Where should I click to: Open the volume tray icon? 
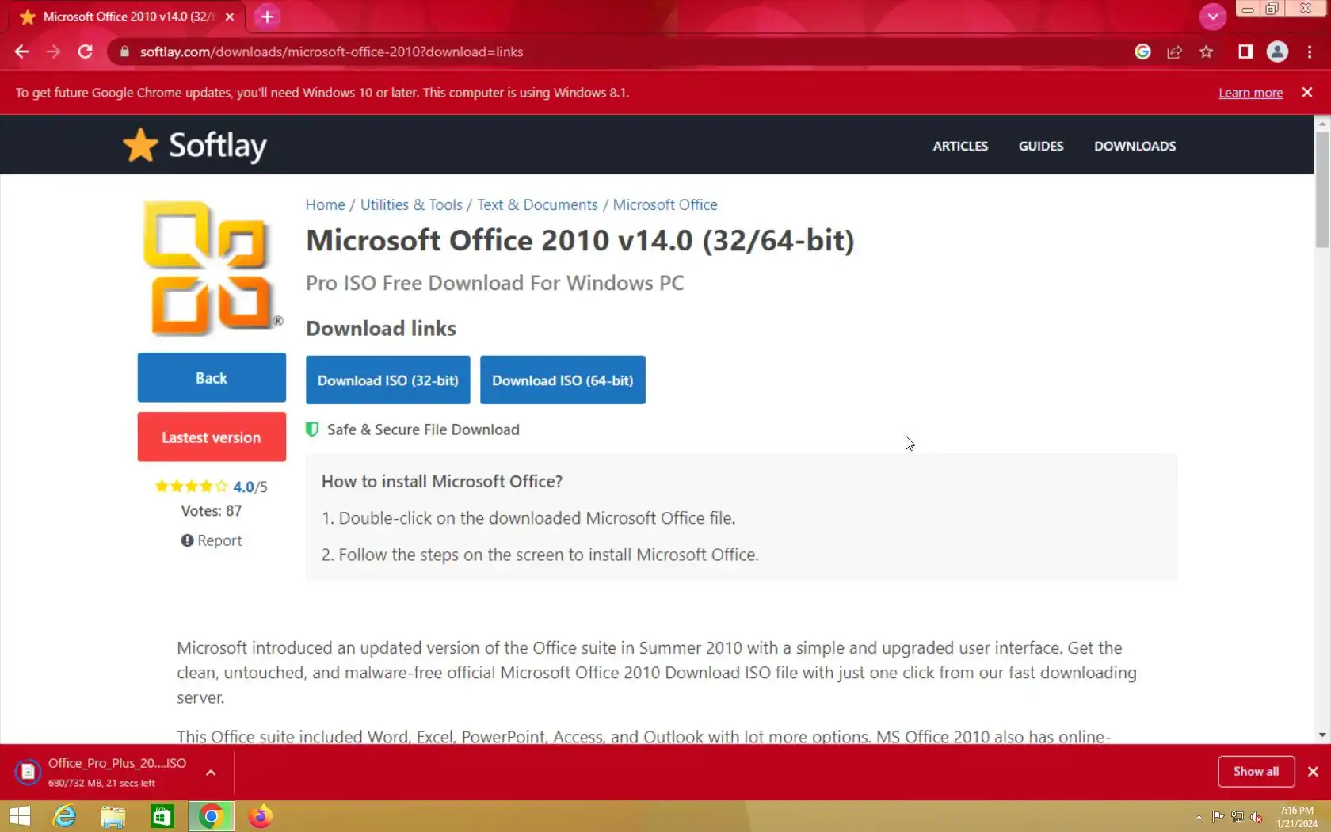click(1256, 817)
